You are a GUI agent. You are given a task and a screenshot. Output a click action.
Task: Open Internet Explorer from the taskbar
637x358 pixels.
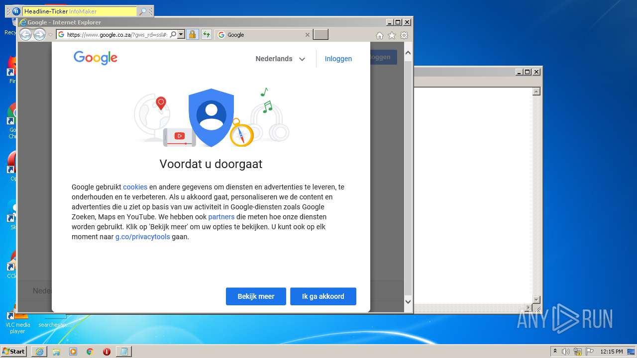pyautogui.click(x=39, y=352)
